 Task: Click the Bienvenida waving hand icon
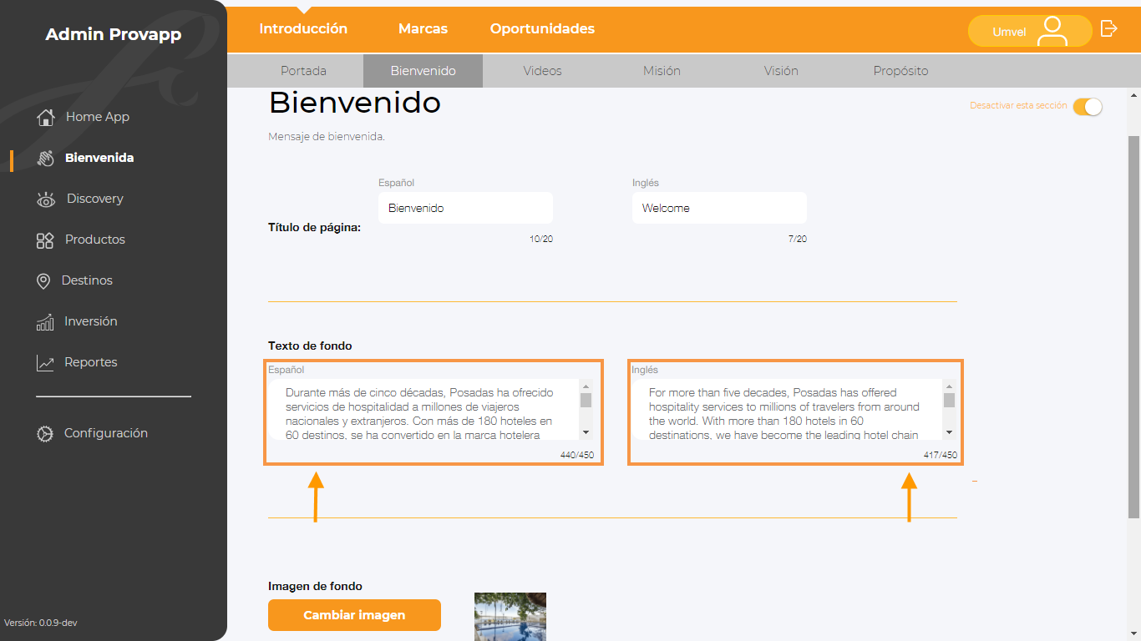click(46, 158)
